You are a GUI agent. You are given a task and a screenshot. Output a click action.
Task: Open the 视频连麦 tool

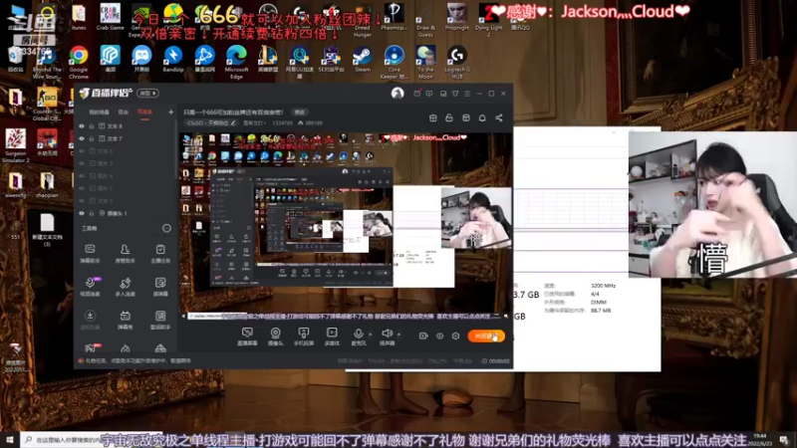click(x=90, y=287)
